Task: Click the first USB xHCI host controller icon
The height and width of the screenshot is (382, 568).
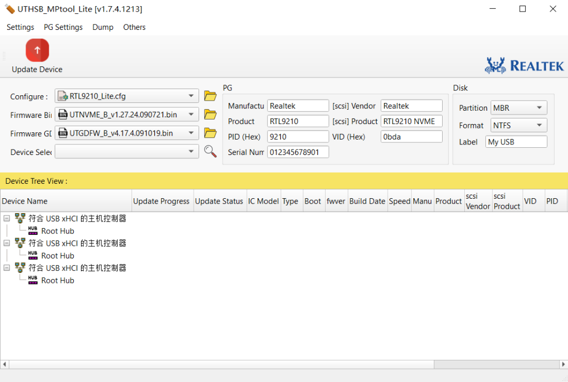Action: pyautogui.click(x=21, y=218)
